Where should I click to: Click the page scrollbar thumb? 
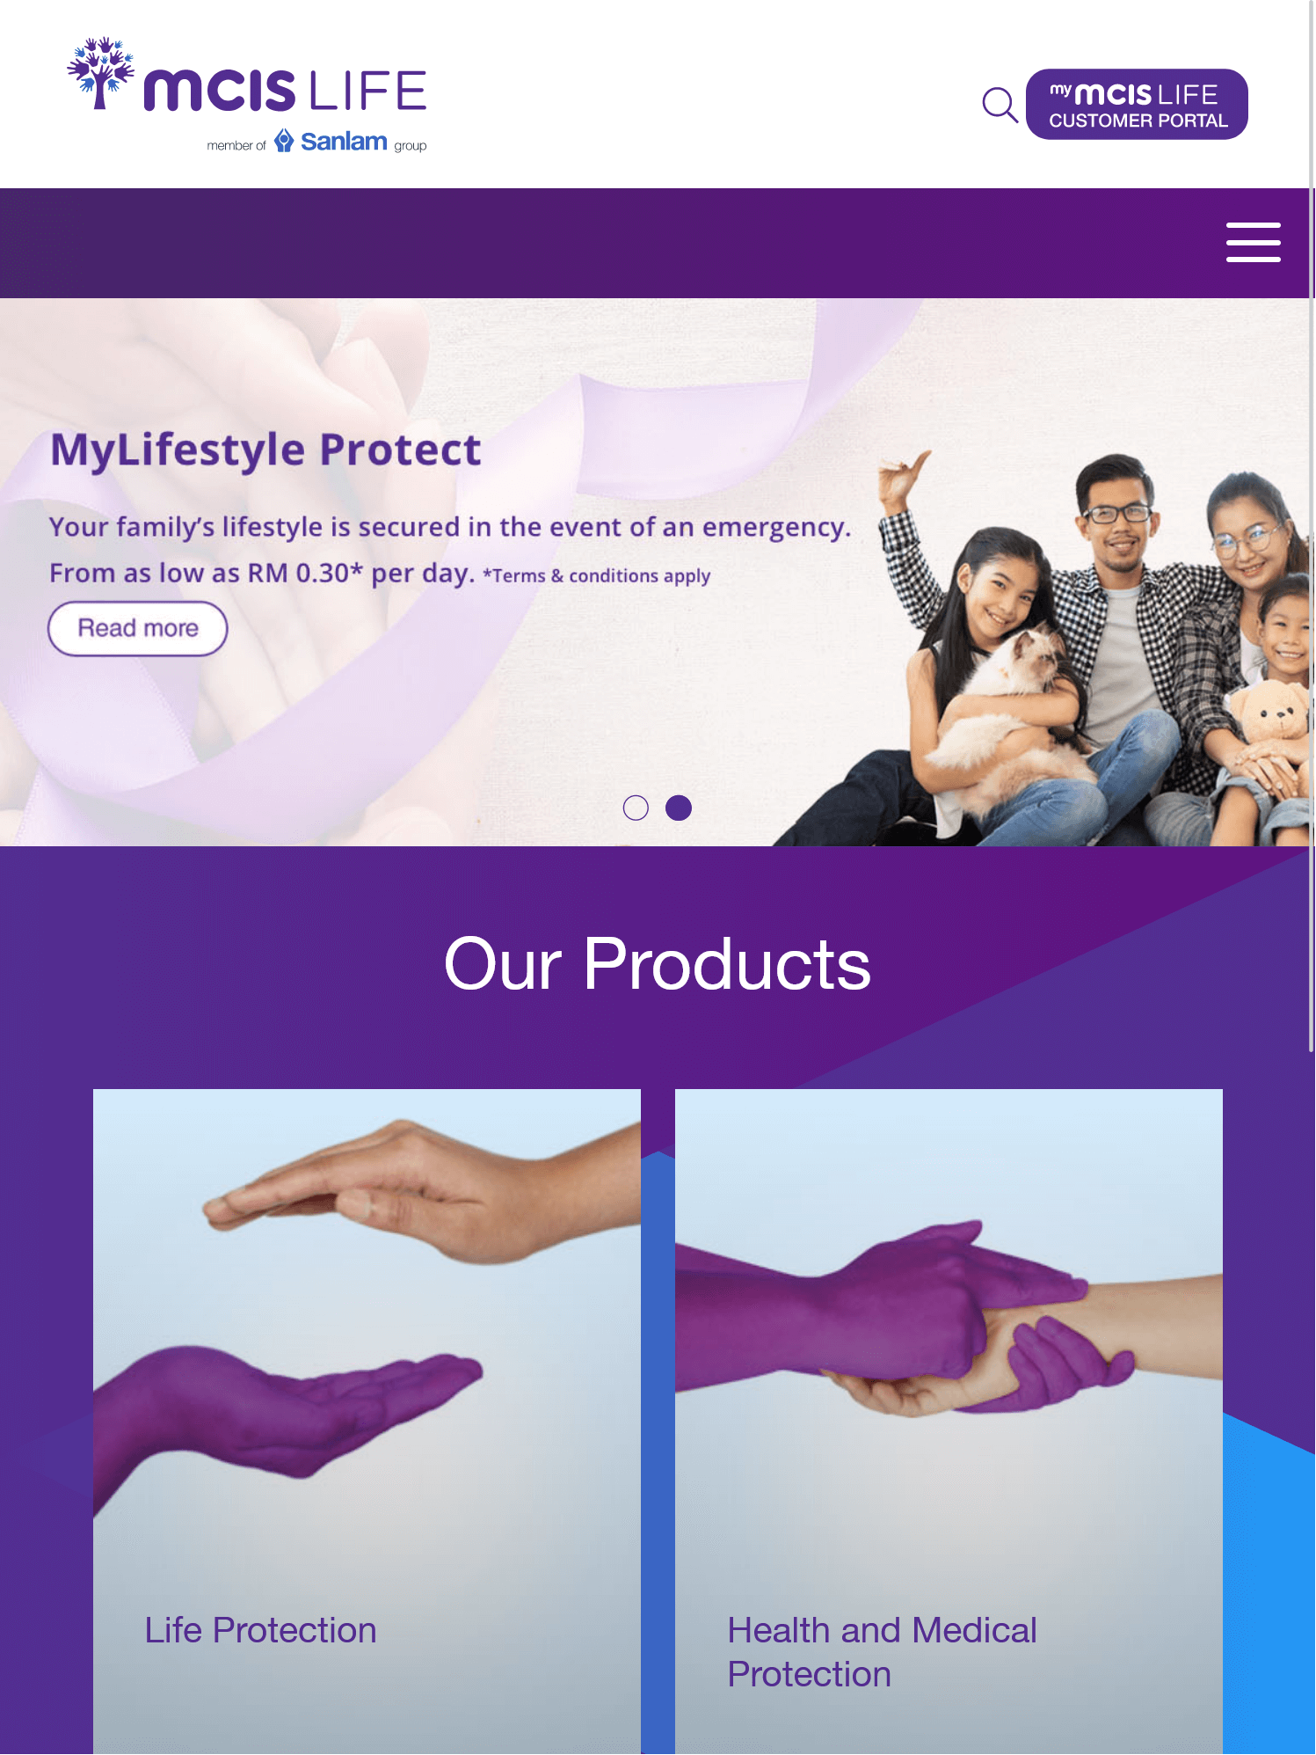pos(1312,526)
